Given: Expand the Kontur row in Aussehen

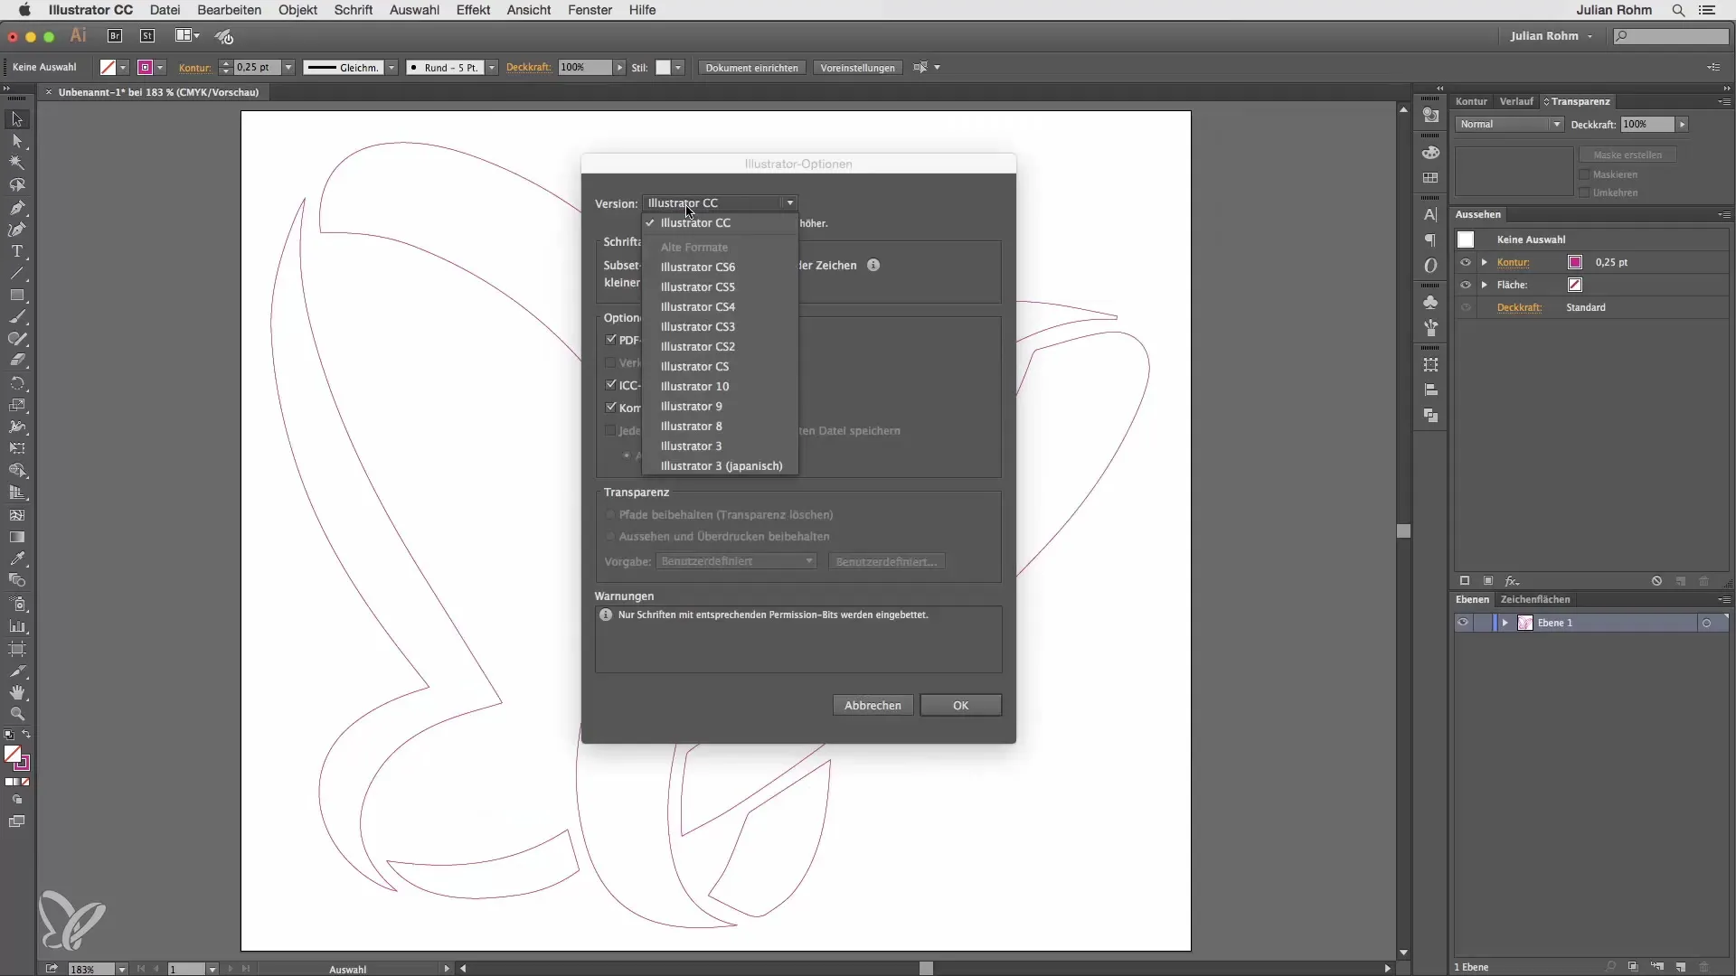Looking at the screenshot, I should coord(1485,262).
